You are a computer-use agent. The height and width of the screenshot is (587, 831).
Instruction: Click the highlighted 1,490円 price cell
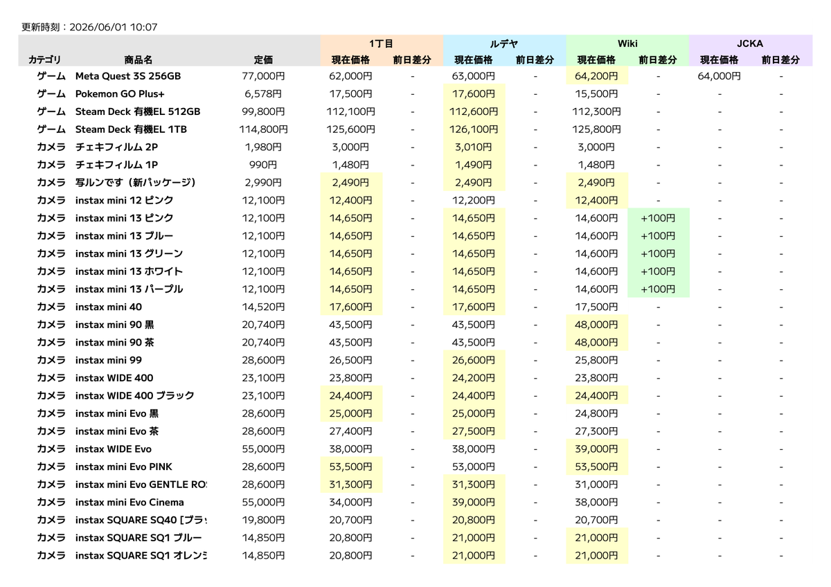tap(474, 165)
